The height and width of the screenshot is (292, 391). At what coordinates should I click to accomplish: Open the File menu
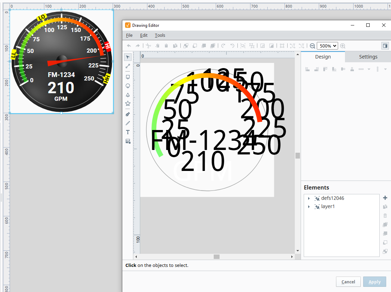(129, 35)
